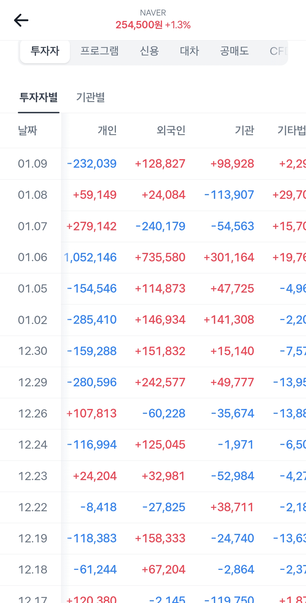306x603 pixels.
Task: Tap the 기관 column header
Action: coord(245,131)
